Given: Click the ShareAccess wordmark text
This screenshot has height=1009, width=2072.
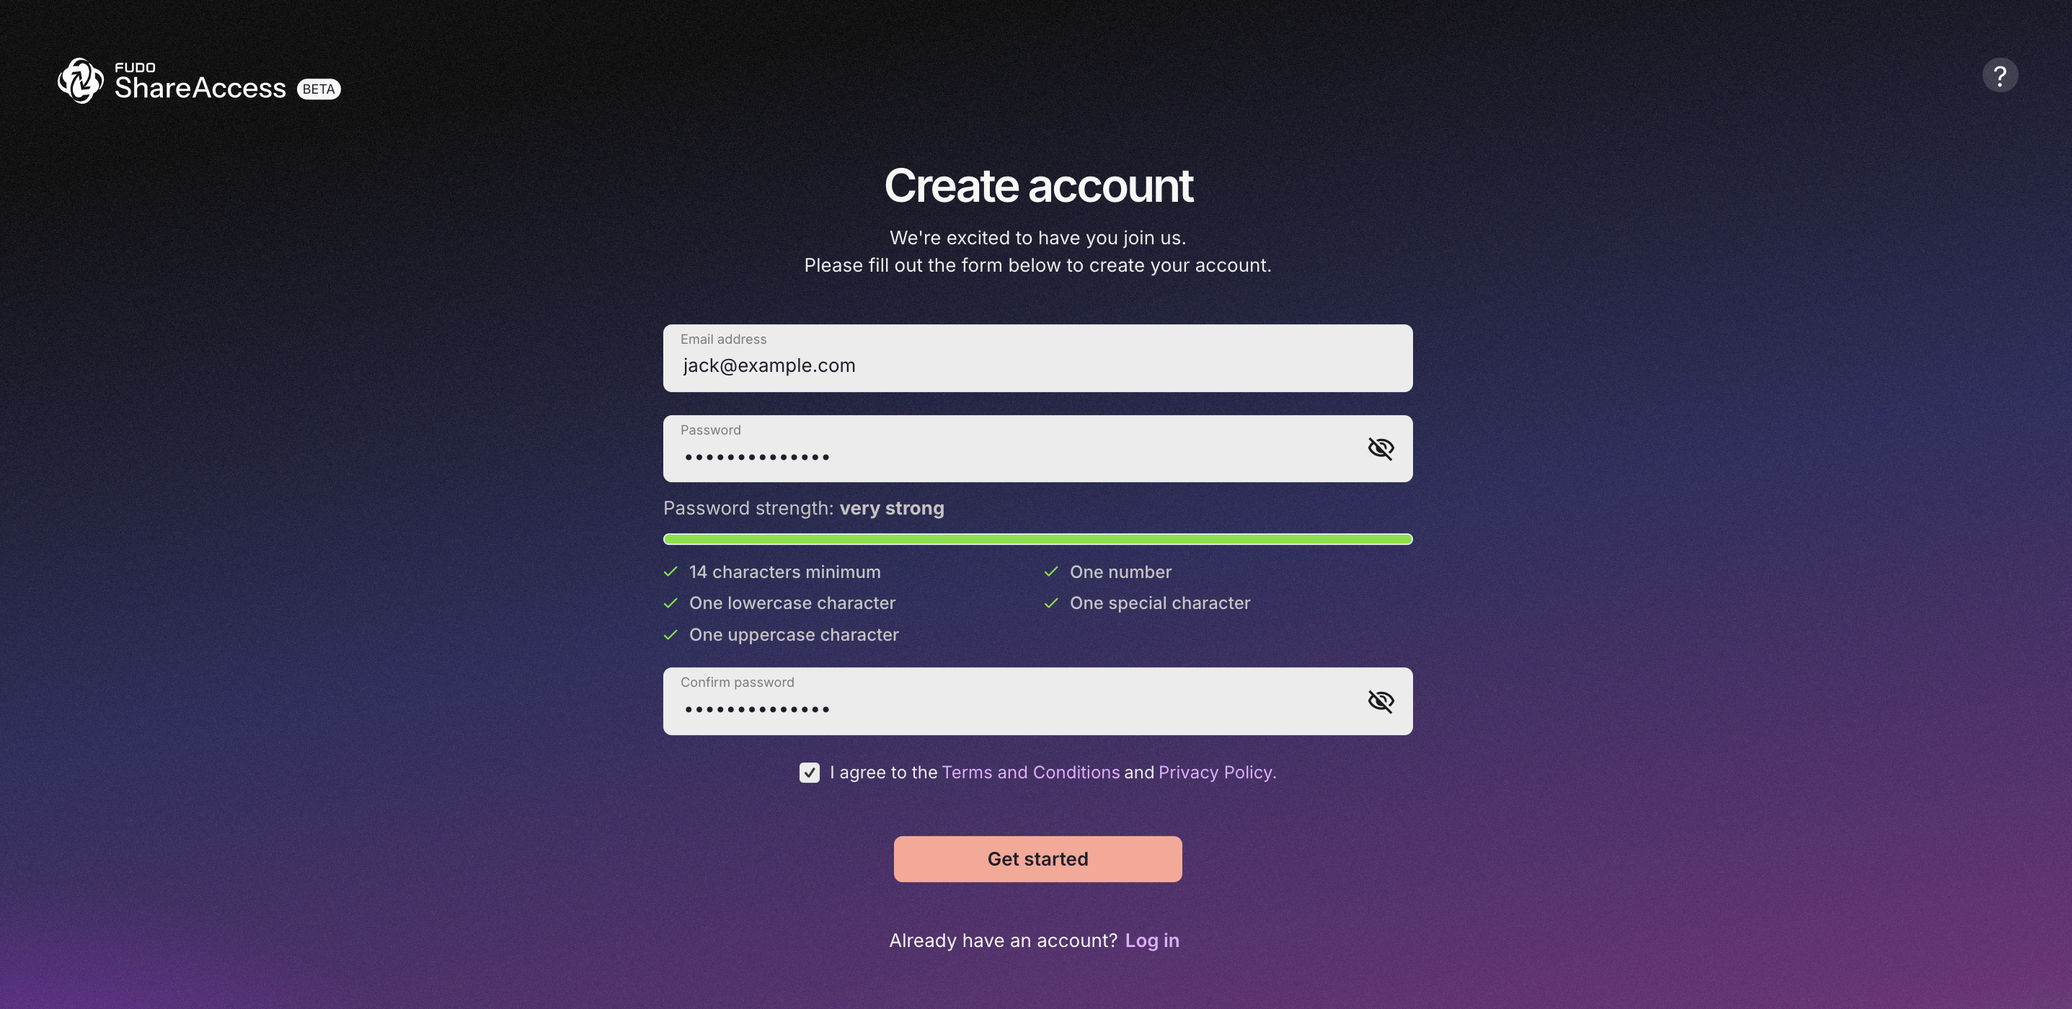Looking at the screenshot, I should (x=200, y=88).
